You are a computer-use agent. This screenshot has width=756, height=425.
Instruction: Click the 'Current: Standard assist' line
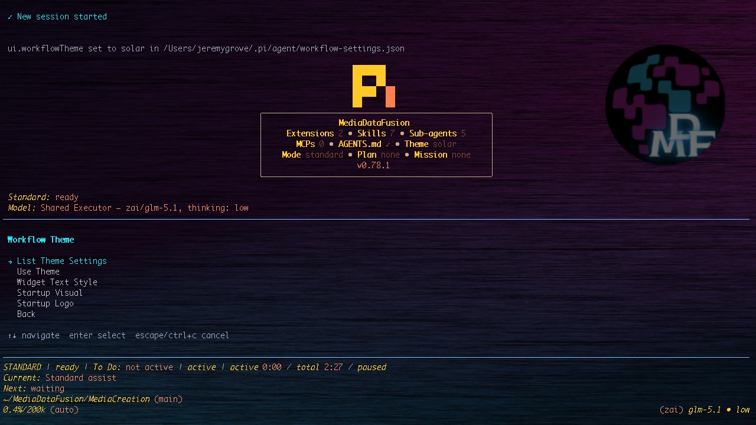(x=60, y=378)
